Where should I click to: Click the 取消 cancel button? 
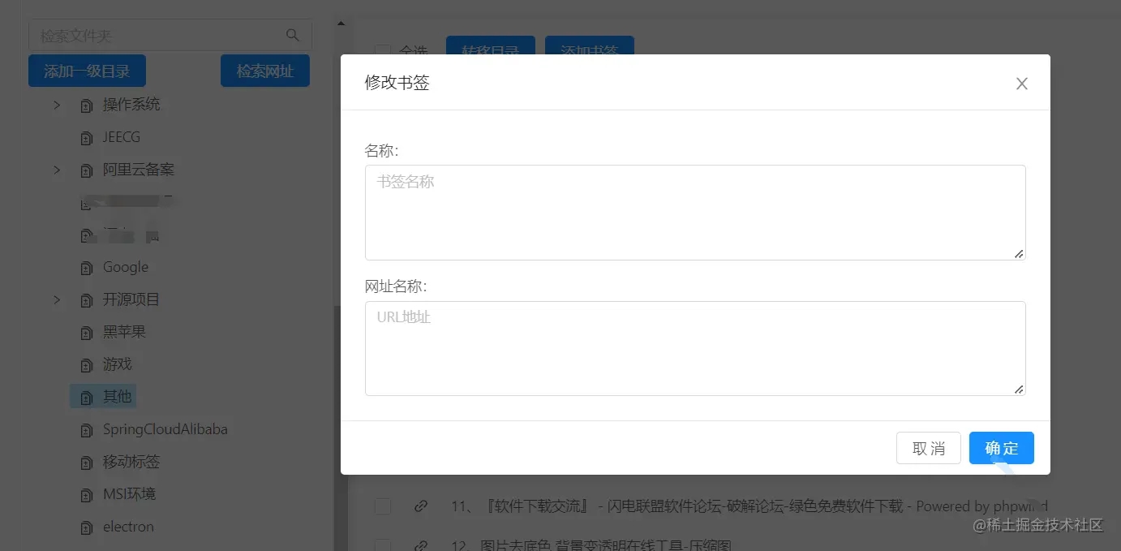(x=929, y=448)
